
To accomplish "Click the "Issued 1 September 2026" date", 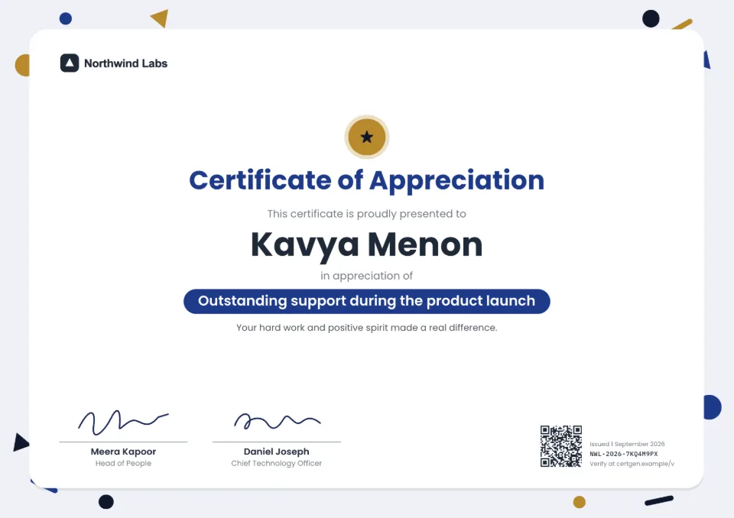I will click(x=627, y=444).
